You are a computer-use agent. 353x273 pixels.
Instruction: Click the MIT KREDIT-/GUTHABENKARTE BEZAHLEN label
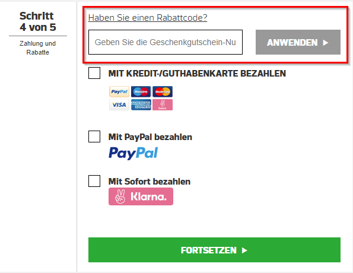coord(197,74)
